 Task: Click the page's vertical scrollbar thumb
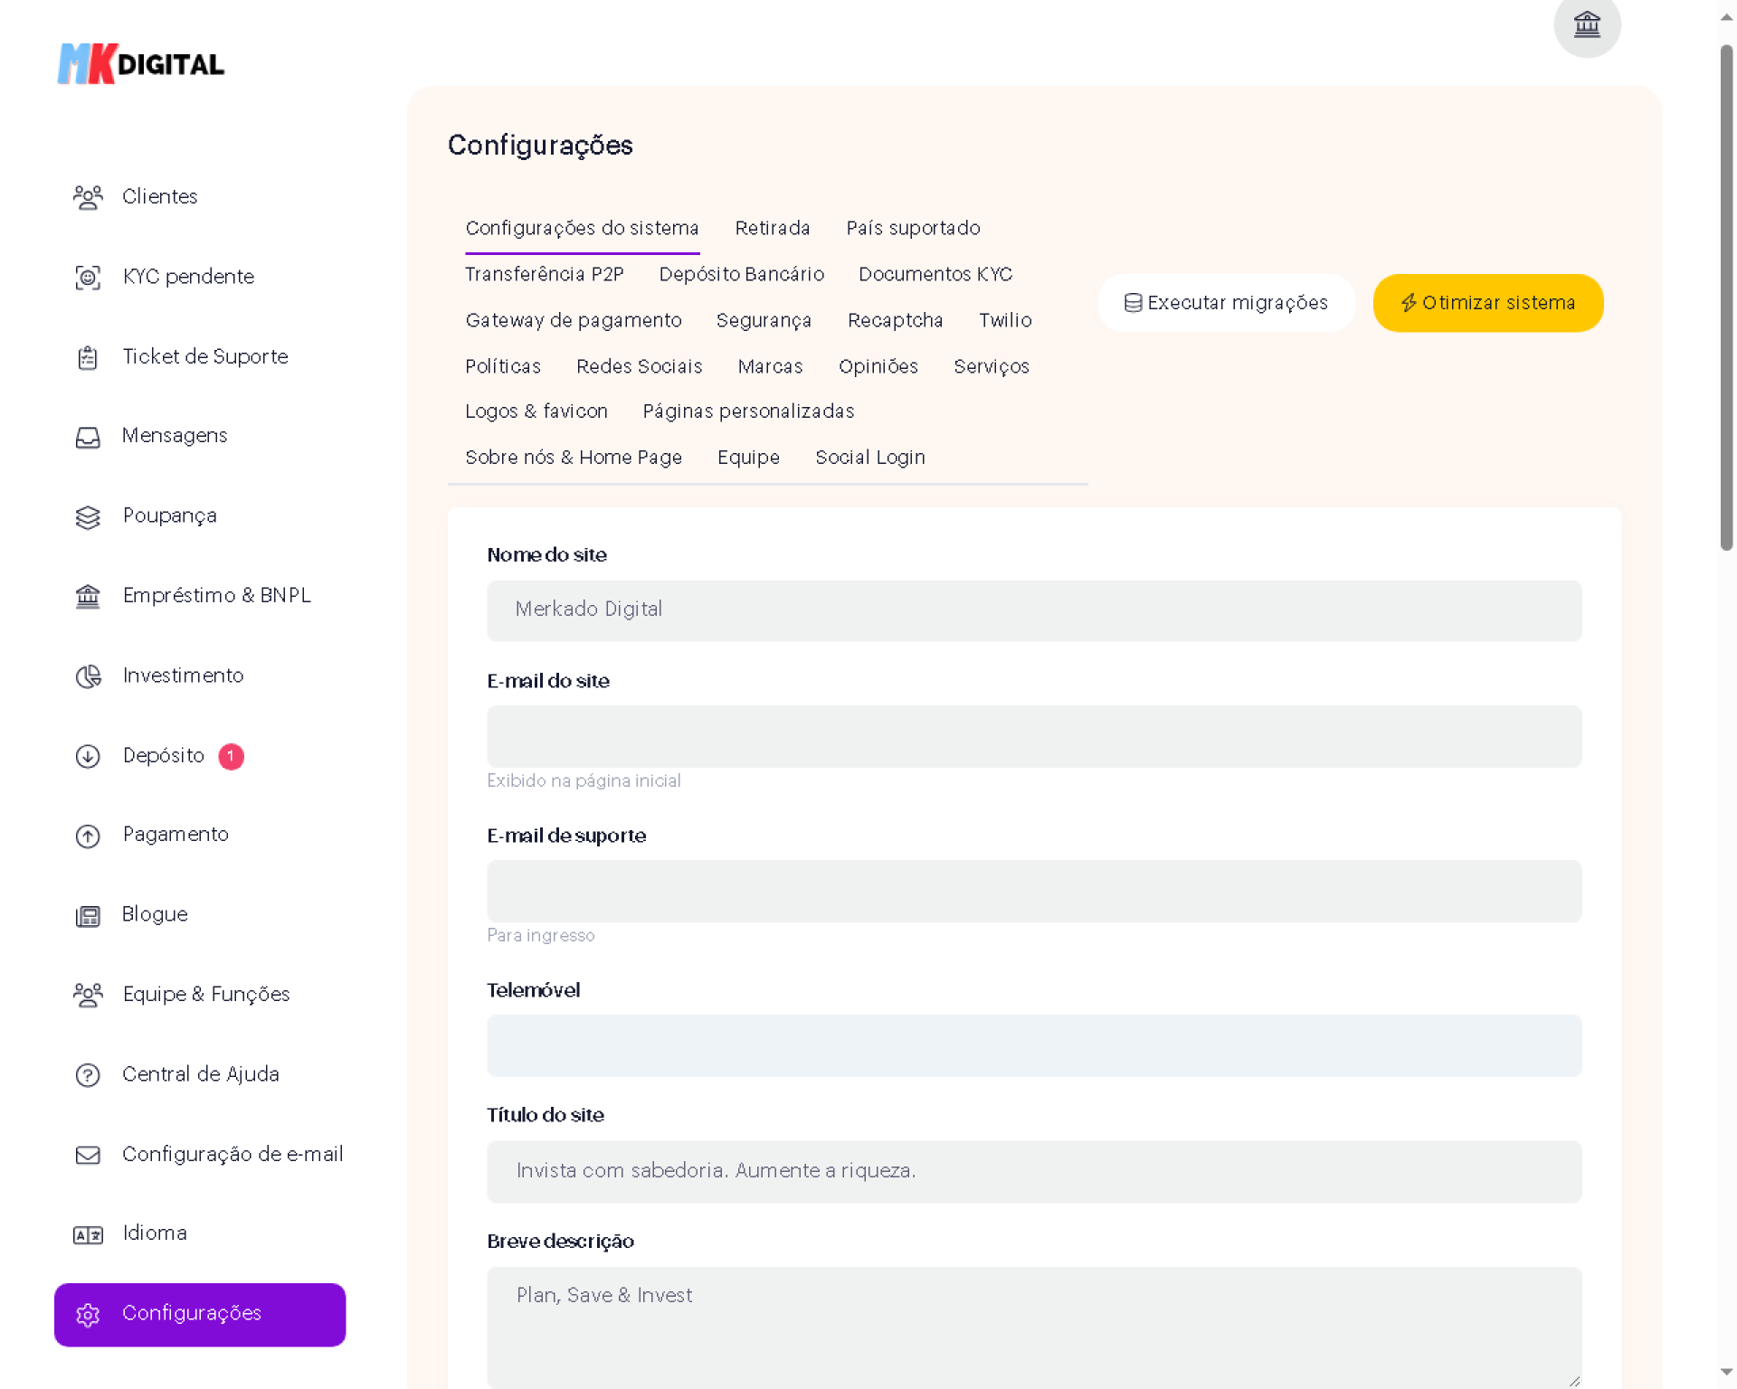click(x=1726, y=298)
